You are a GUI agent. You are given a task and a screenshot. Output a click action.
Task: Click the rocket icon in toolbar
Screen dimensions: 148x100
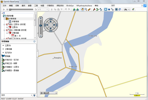133,9
